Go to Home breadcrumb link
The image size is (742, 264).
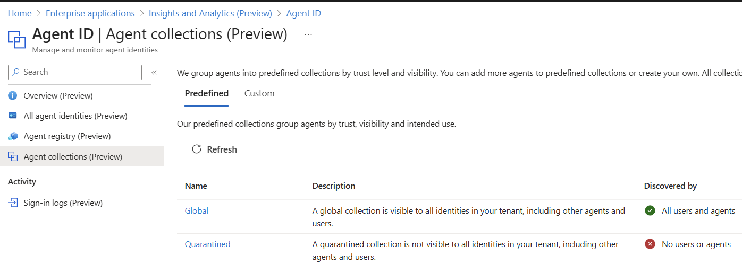coord(20,13)
